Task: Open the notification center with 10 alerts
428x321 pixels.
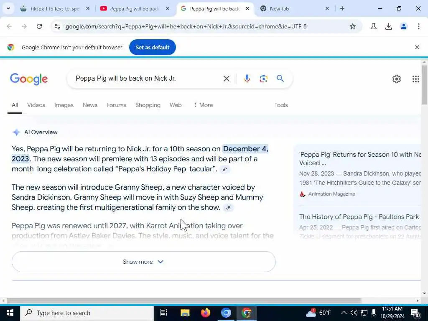Action: [x=415, y=313]
